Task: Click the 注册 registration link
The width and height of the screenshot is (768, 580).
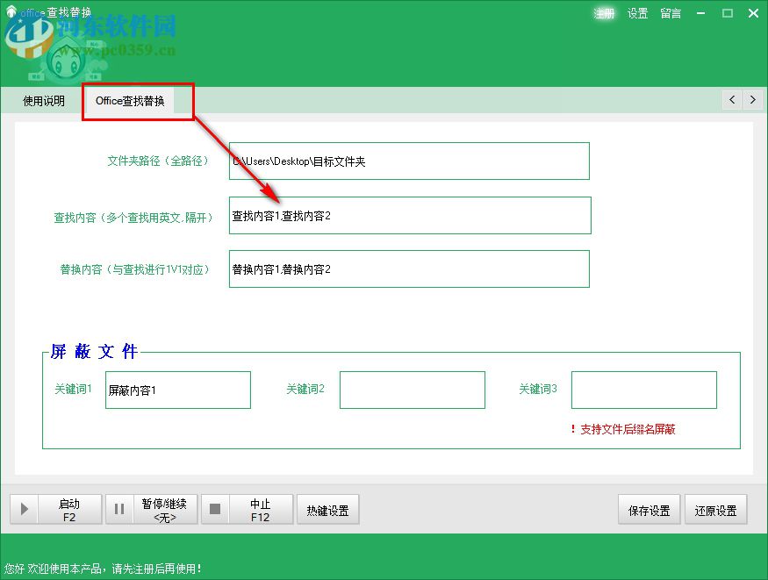Action: (605, 13)
